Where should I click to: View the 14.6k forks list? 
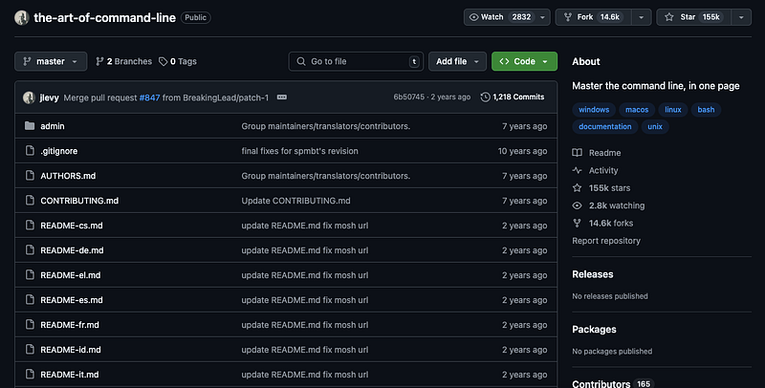pos(603,223)
